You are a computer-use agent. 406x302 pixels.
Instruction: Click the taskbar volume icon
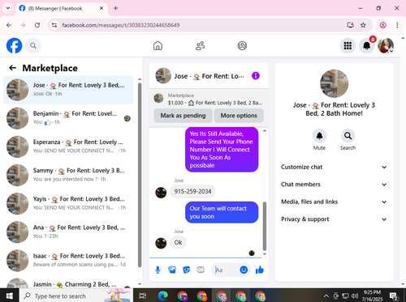pos(355,296)
